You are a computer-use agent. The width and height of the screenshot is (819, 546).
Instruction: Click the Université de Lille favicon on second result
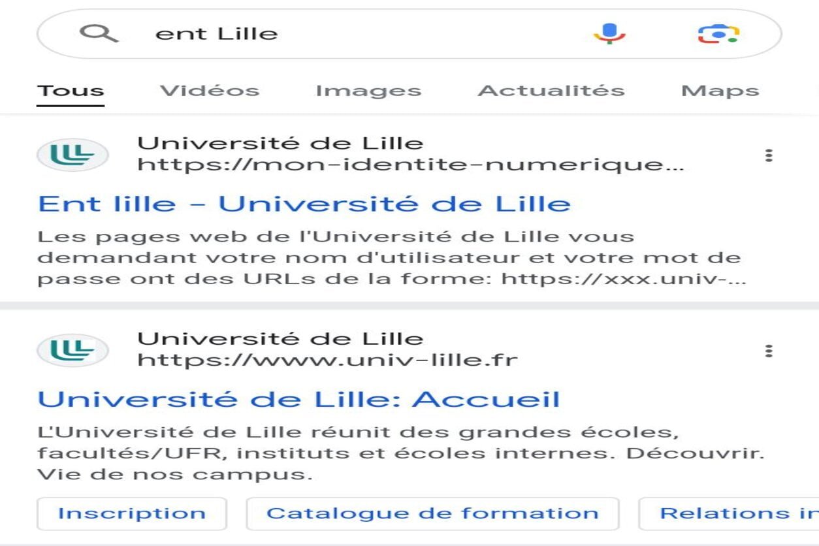(74, 351)
